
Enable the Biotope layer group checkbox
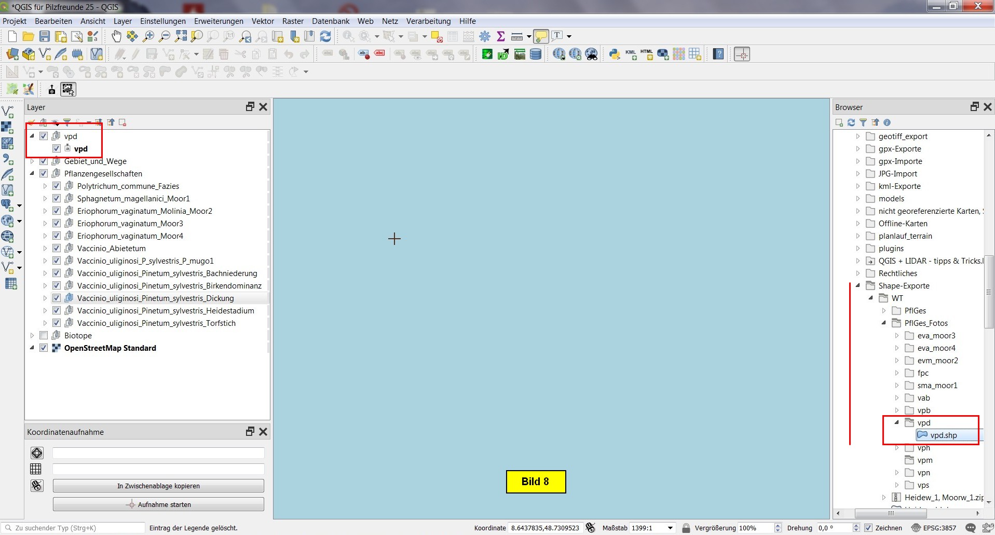coord(44,336)
